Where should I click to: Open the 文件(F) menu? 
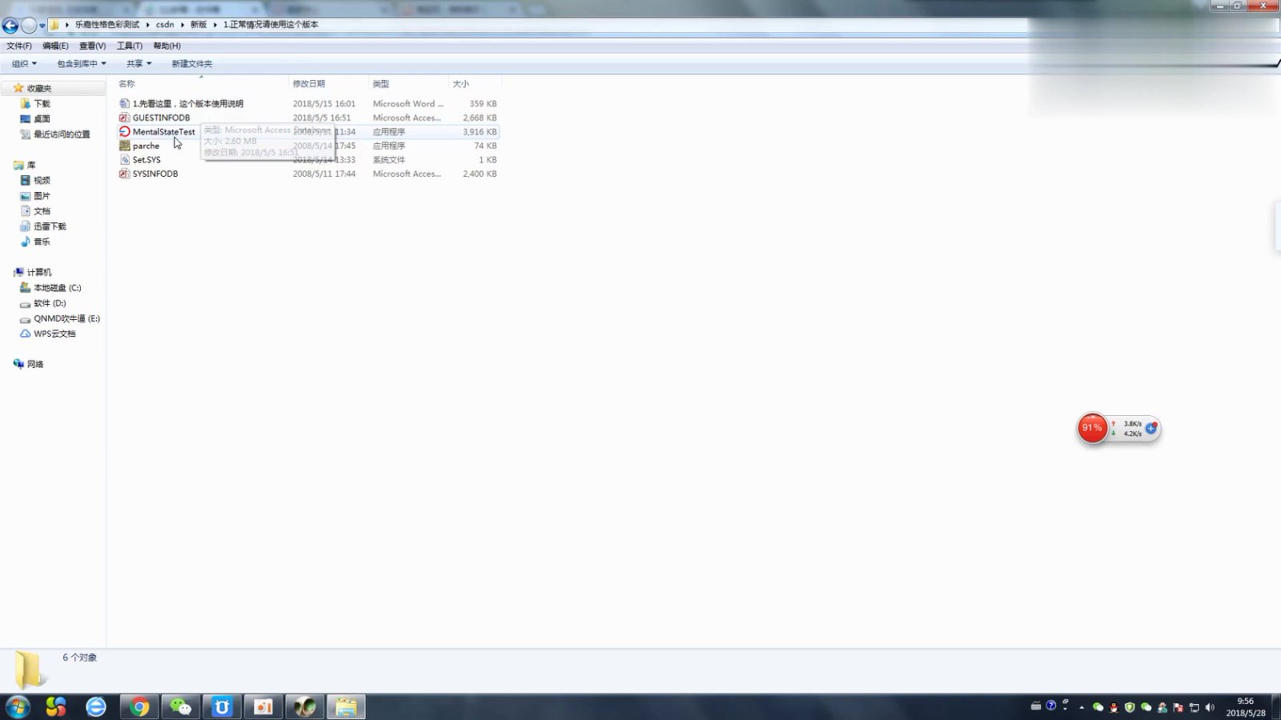click(19, 46)
